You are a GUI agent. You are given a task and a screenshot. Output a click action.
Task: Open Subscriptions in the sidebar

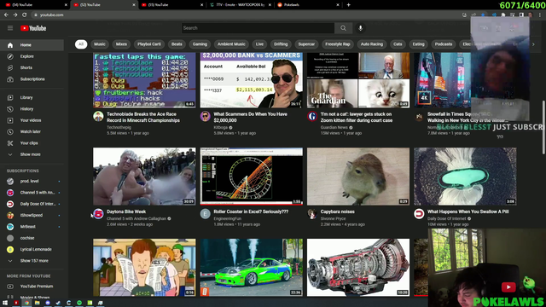click(x=32, y=79)
